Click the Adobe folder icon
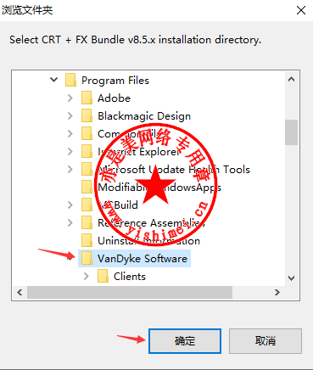Screen dimensions: 313x370 87,98
